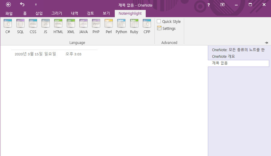Maximize the OneNote window
The height and width of the screenshot is (156, 271).
250,5
